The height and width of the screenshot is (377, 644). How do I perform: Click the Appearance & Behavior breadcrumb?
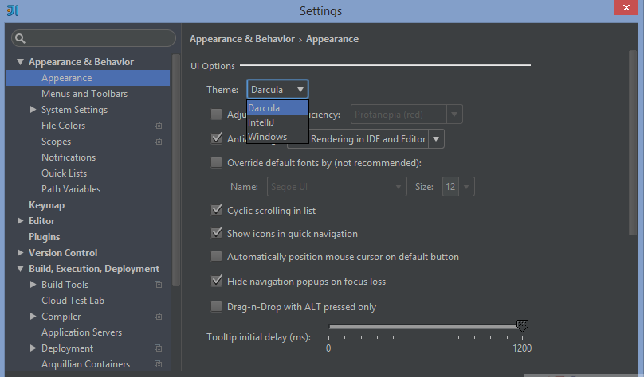tap(242, 39)
